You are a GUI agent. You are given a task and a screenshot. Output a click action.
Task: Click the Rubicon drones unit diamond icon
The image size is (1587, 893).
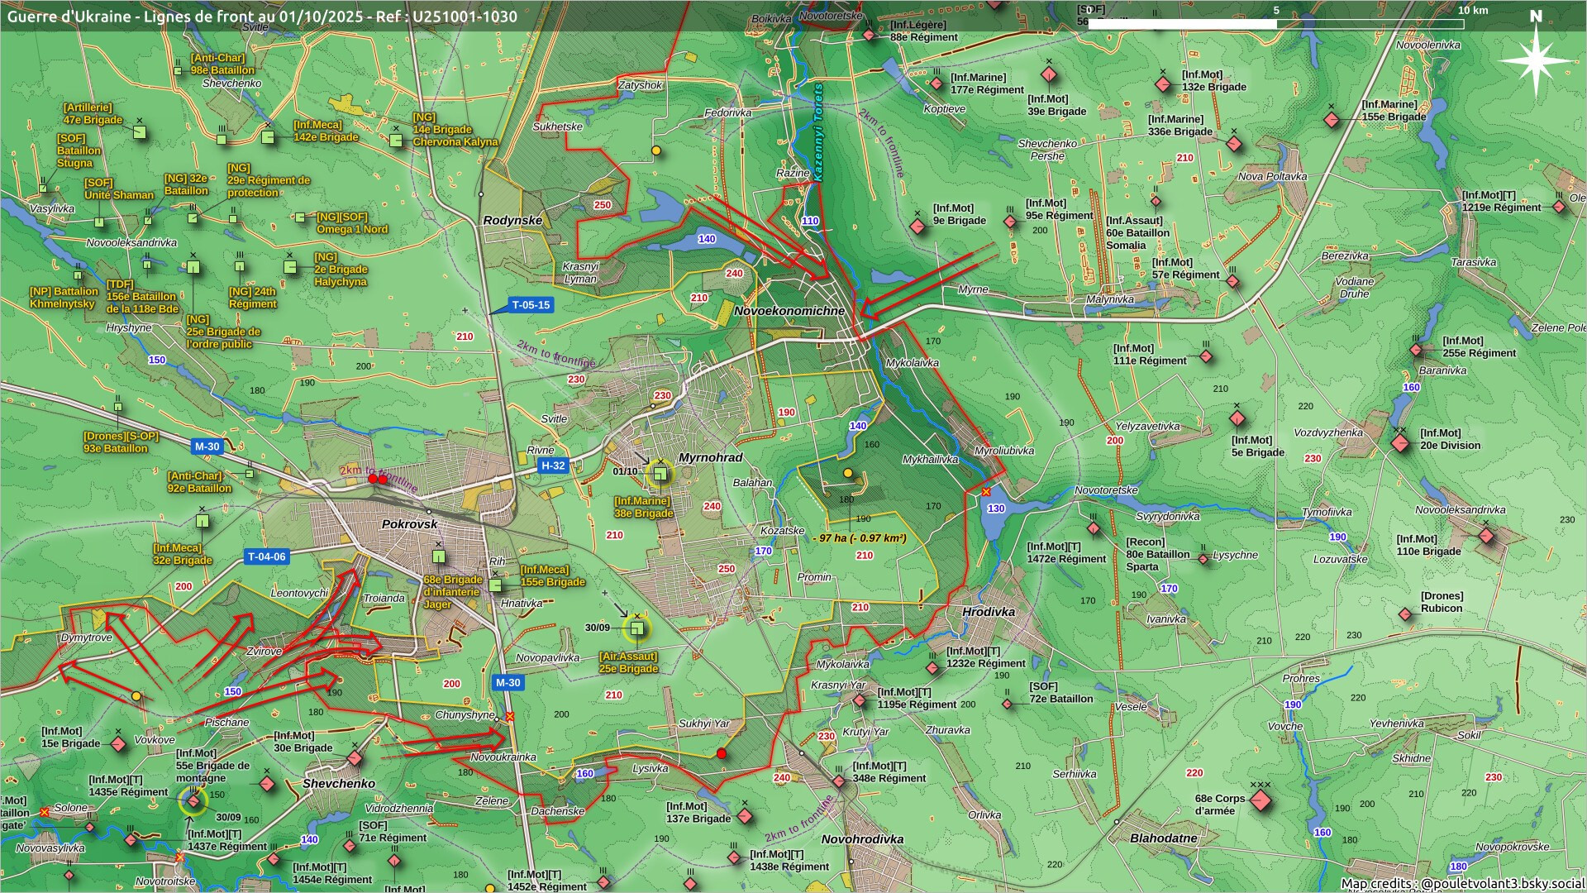(x=1406, y=614)
